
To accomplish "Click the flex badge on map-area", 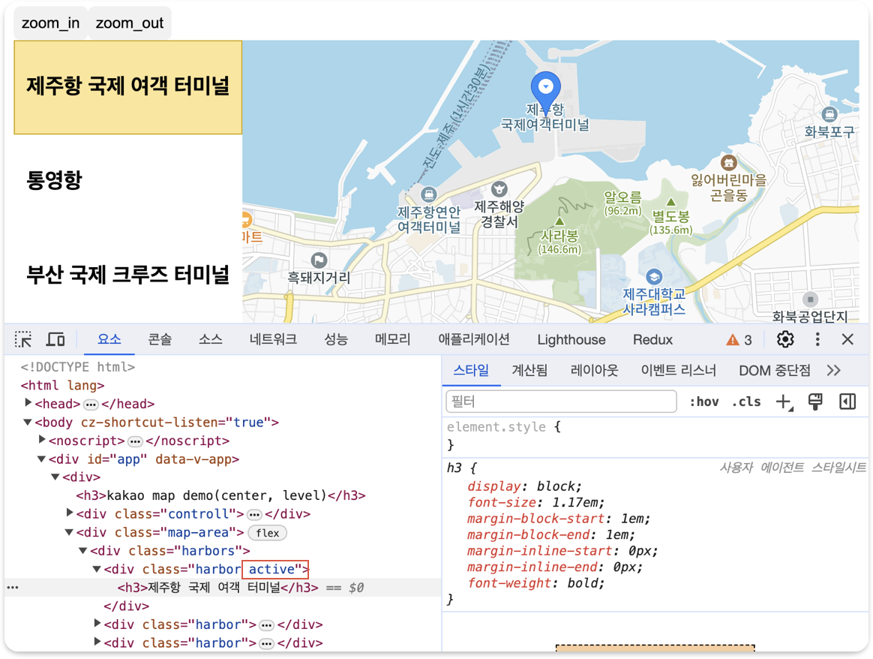I will (267, 533).
